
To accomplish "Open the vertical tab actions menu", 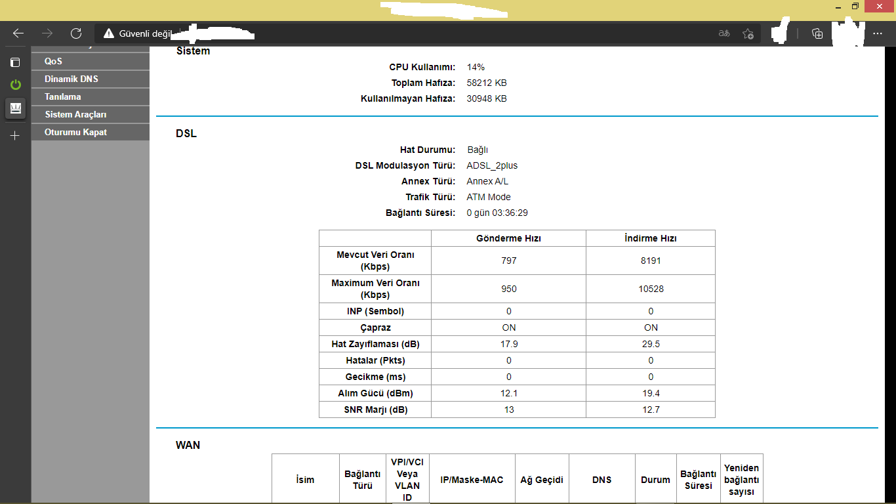I will pos(15,62).
